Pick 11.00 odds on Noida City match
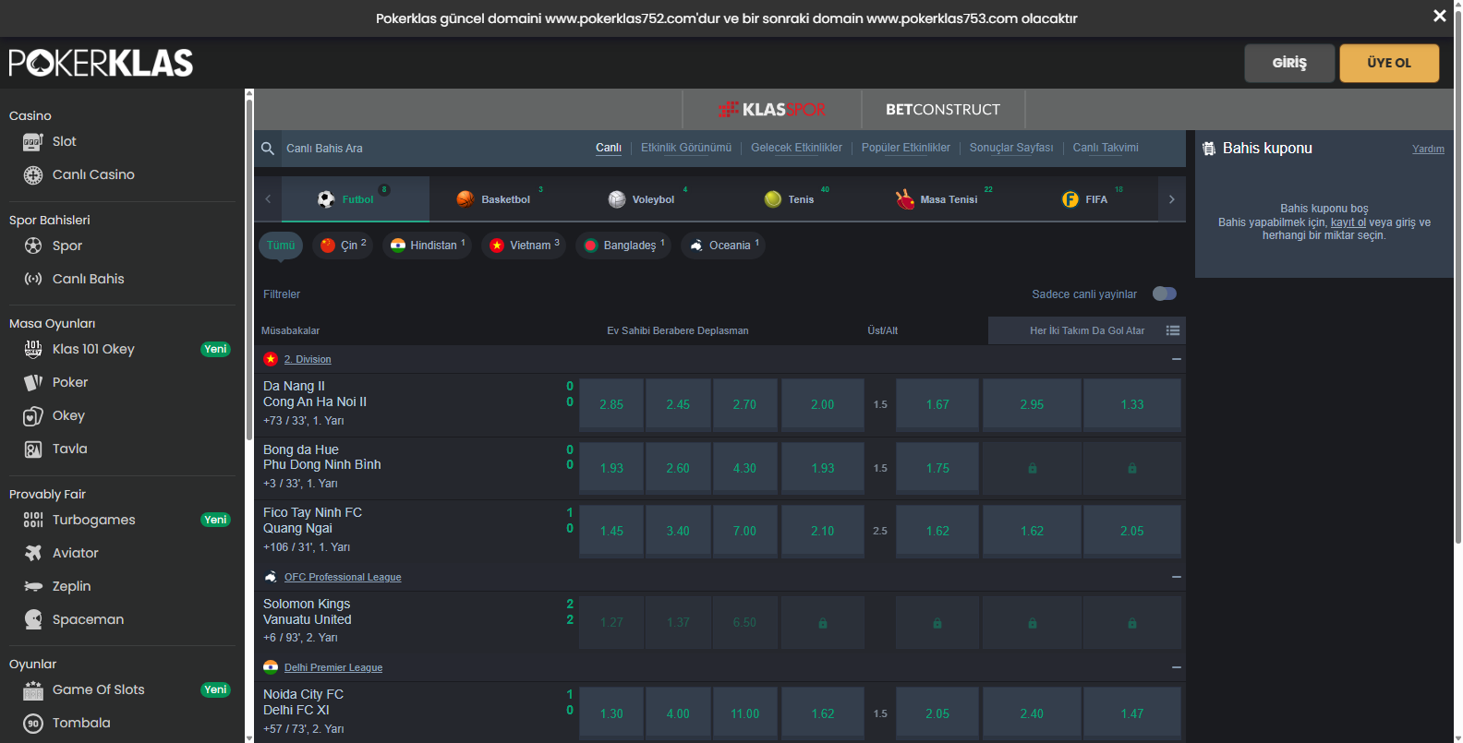The height and width of the screenshot is (743, 1463). click(x=744, y=713)
